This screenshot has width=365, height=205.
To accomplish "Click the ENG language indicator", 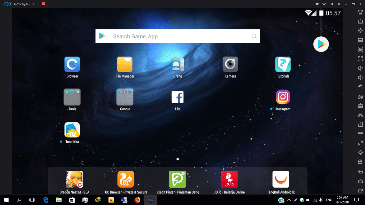I will [x=329, y=200].
